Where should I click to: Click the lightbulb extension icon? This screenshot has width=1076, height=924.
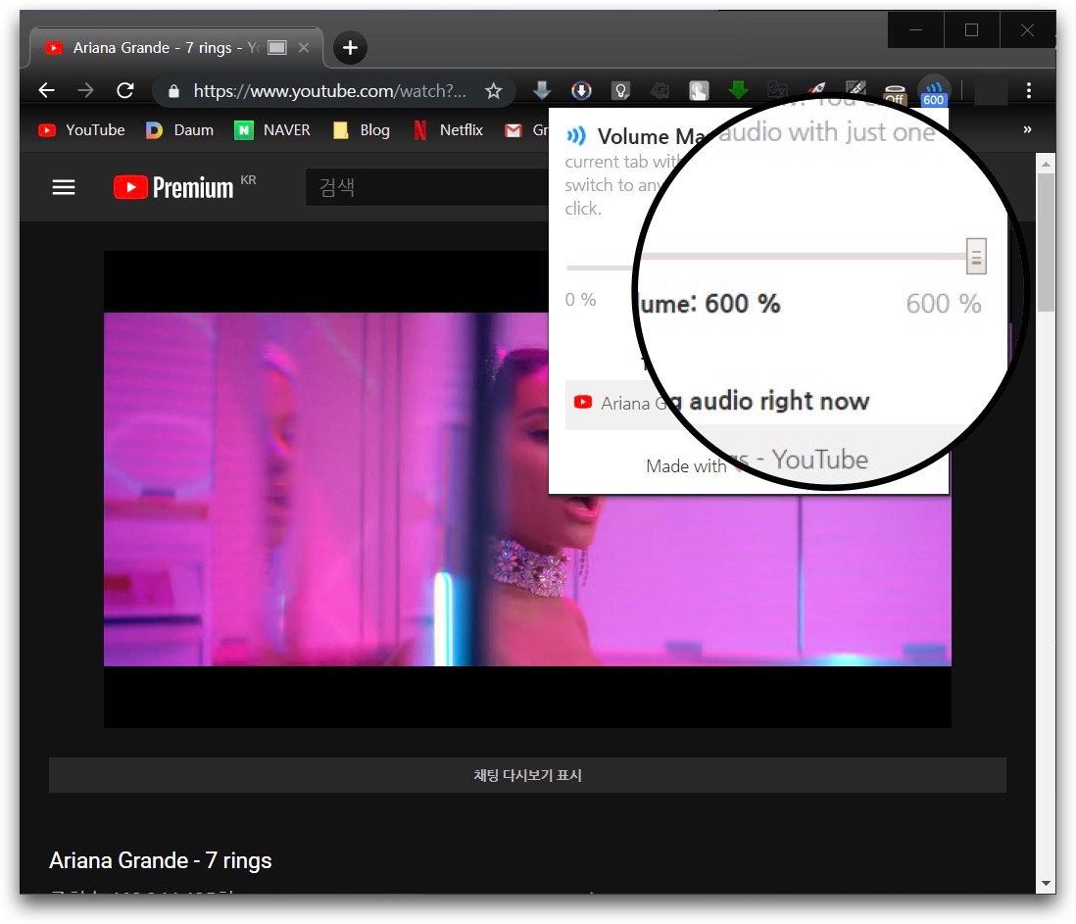click(621, 90)
